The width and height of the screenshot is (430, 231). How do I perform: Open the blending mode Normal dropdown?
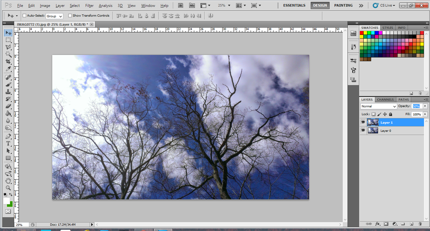tap(378, 106)
